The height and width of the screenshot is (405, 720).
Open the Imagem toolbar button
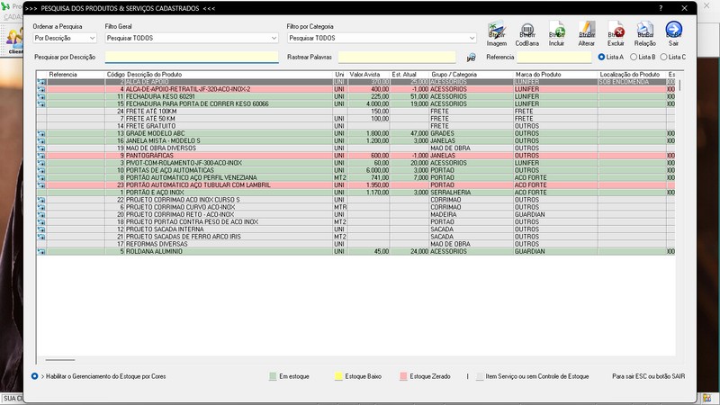[497, 33]
